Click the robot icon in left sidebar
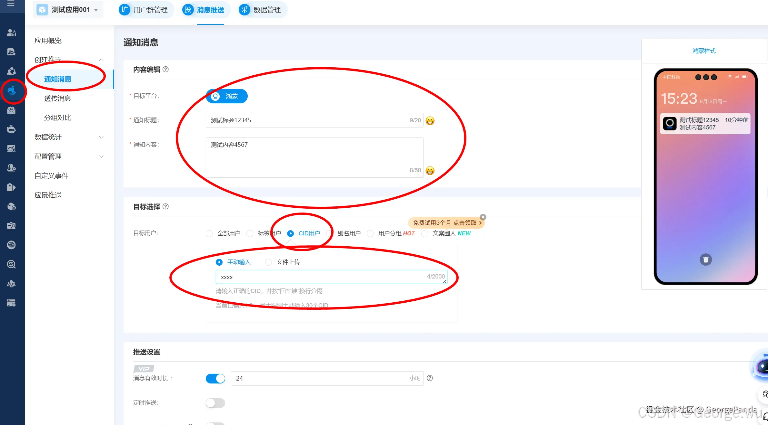Image resolution: width=768 pixels, height=425 pixels. point(11,129)
